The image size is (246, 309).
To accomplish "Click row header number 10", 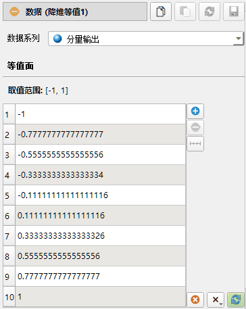I will point(9,297).
